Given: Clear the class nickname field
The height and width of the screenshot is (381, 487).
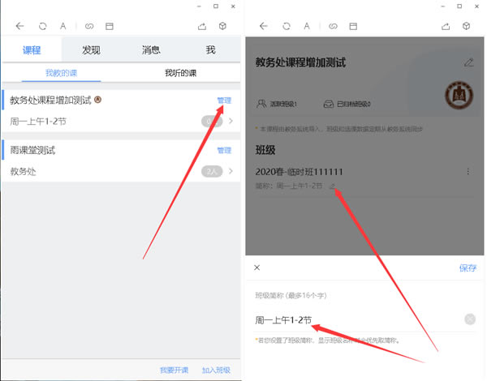Looking at the screenshot, I should [x=470, y=319].
